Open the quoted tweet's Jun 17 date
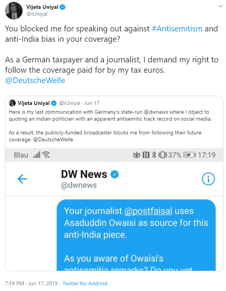 [x=92, y=103]
